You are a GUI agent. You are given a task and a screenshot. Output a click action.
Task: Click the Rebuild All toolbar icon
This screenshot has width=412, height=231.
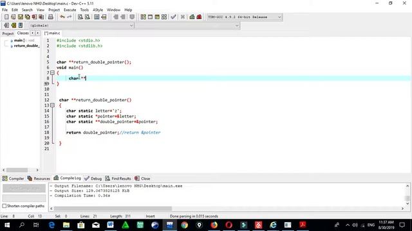pyautogui.click(x=164, y=17)
